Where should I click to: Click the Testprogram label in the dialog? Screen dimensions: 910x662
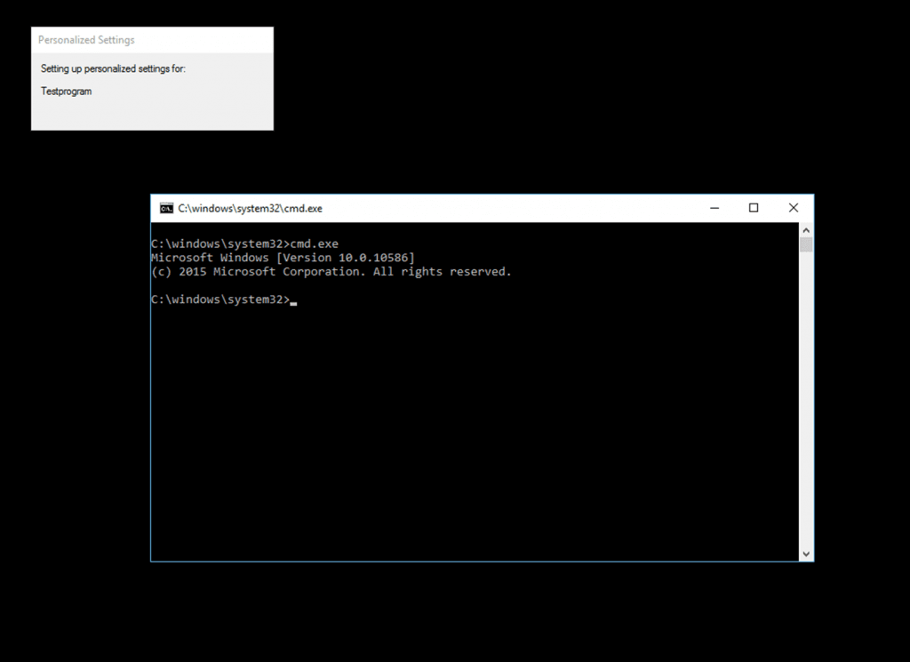pos(66,92)
